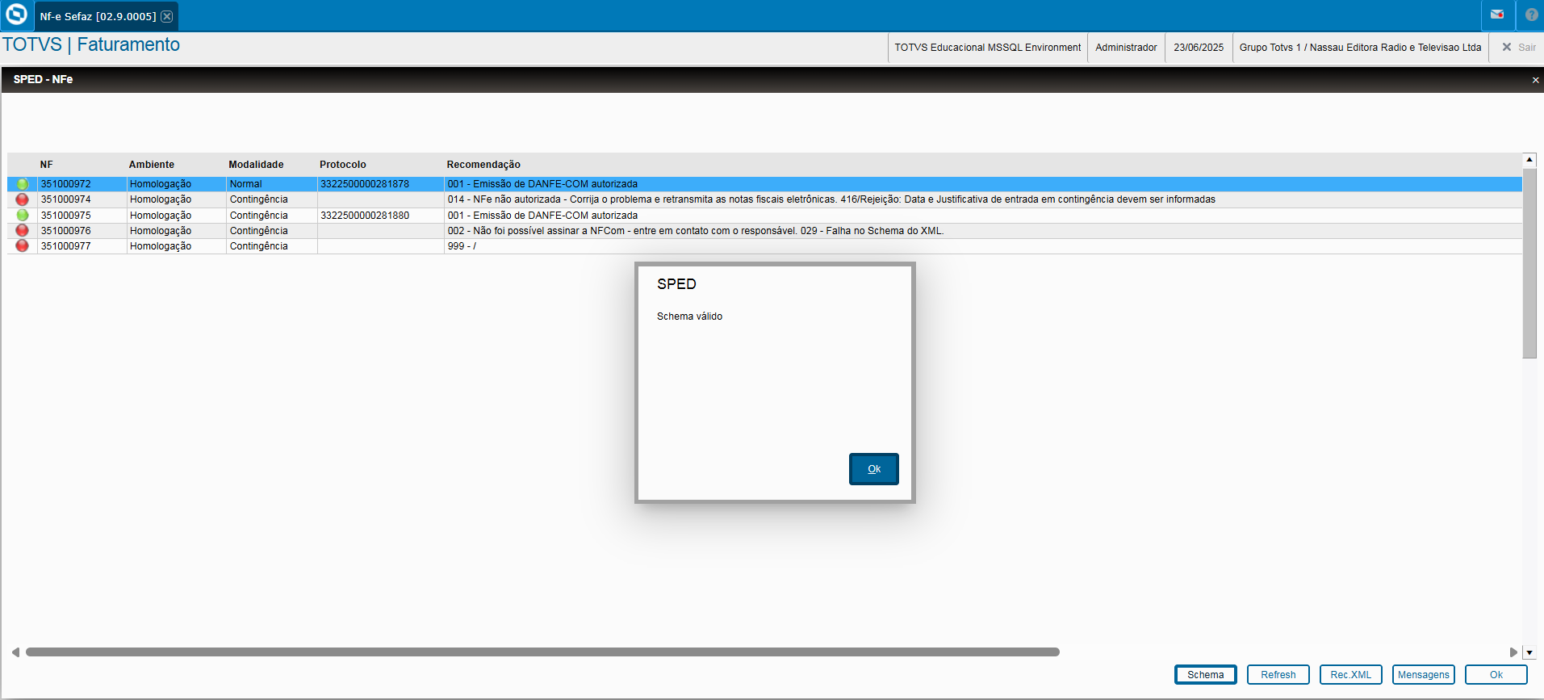The width and height of the screenshot is (1544, 700).
Task: Open the mail notifications icon
Action: 1497,15
